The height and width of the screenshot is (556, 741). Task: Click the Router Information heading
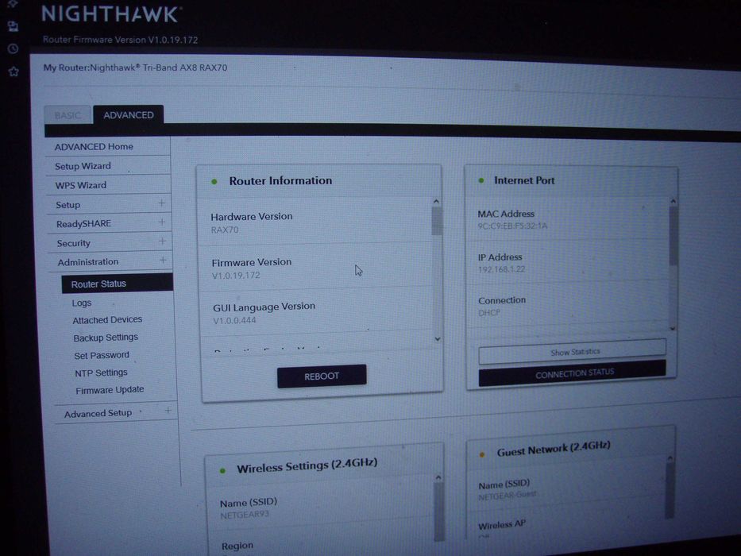pyautogui.click(x=280, y=180)
